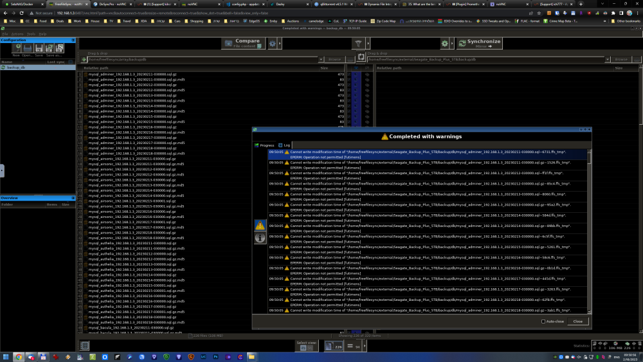Save the current configuration
This screenshot has width=643, height=362.
click(x=39, y=49)
